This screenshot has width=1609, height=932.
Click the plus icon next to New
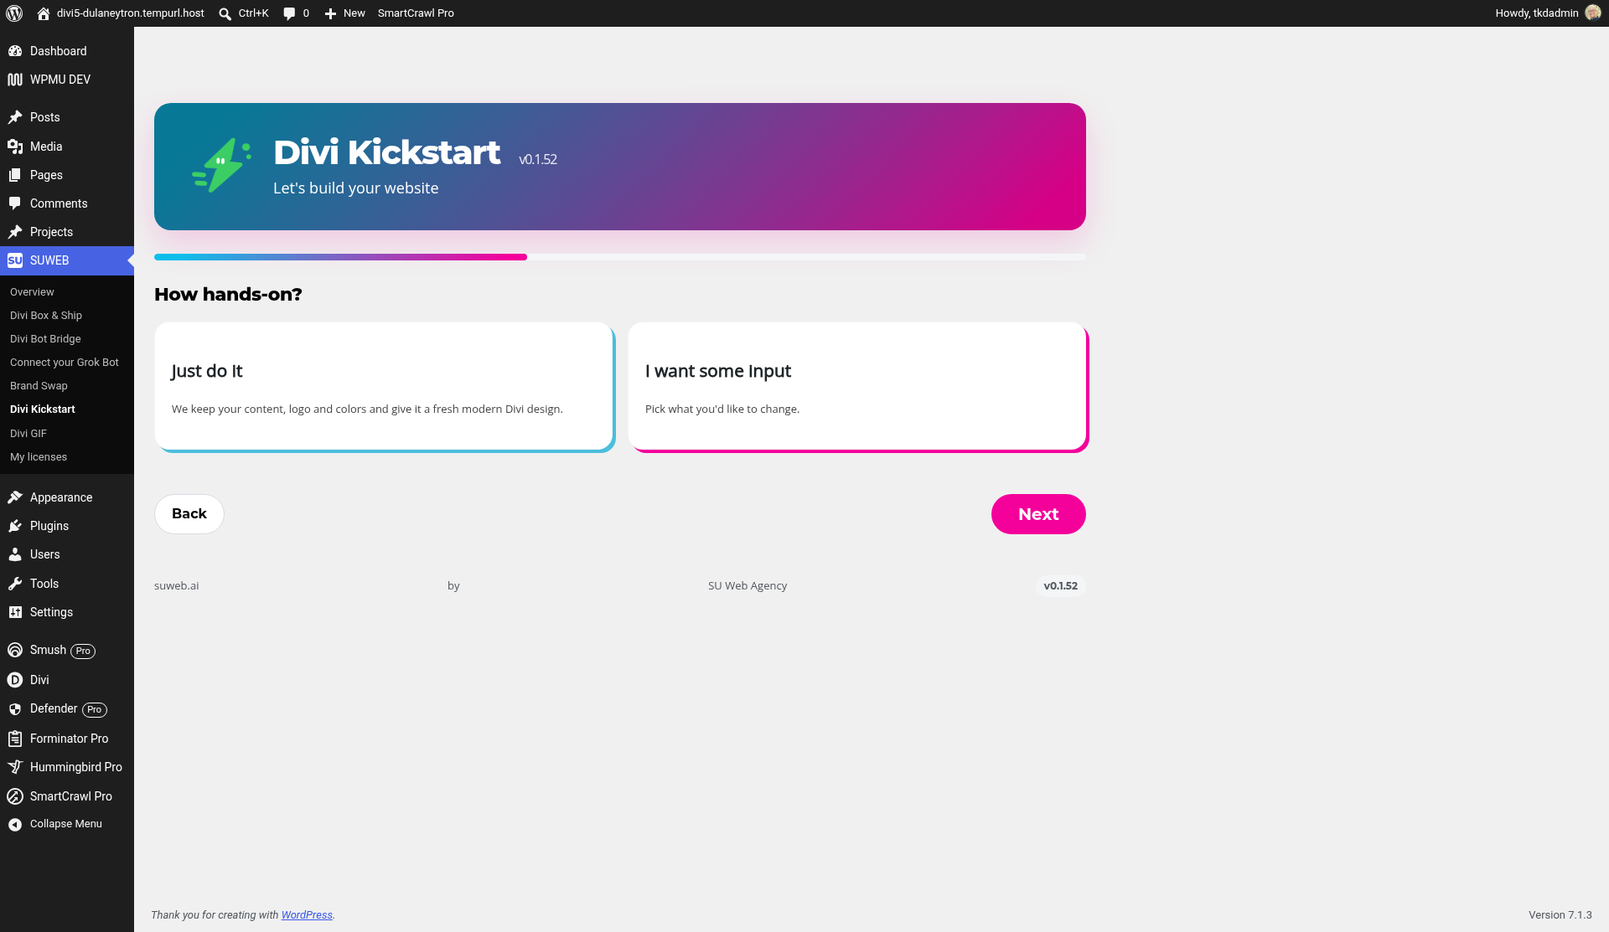pos(330,13)
